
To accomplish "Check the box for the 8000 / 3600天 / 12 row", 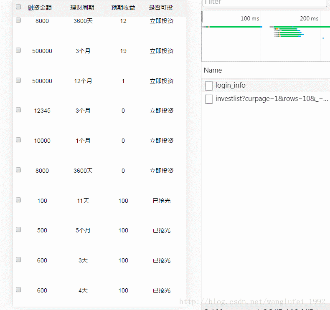I will click(18, 20).
